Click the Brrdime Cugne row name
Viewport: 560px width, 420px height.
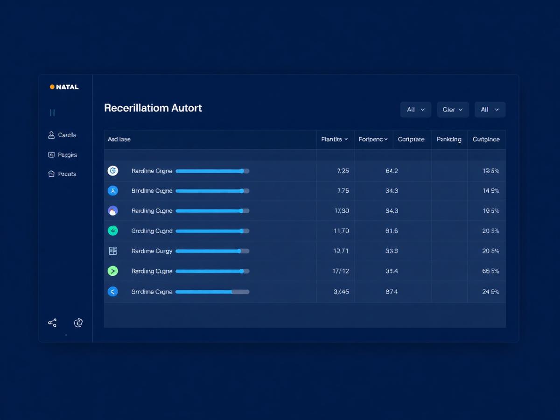(152, 191)
